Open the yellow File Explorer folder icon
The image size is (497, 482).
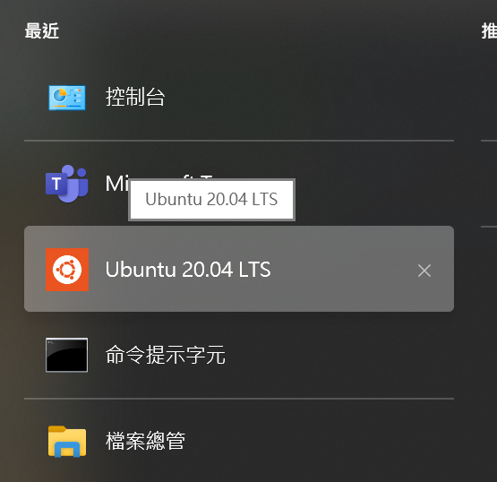click(x=67, y=441)
